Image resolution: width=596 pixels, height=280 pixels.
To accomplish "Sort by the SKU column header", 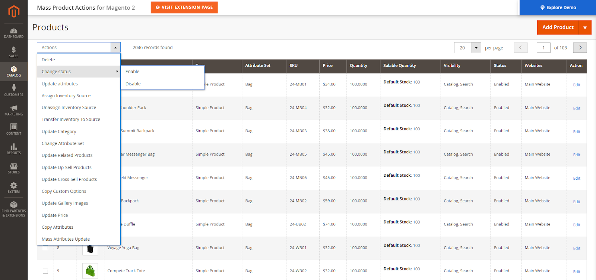I will [303, 66].
